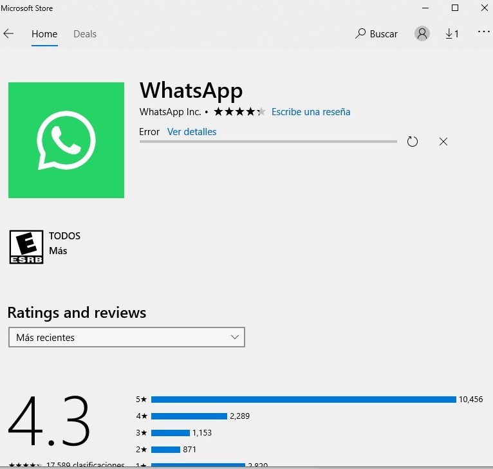Click the 1,153 three-star count
Screen dimensions: 493x469
coord(202,433)
